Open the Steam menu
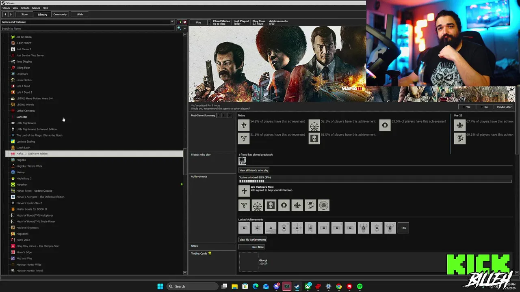The image size is (520, 292). coord(6,8)
